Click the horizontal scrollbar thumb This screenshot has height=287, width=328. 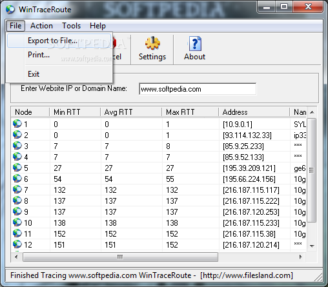pyautogui.click(x=120, y=257)
